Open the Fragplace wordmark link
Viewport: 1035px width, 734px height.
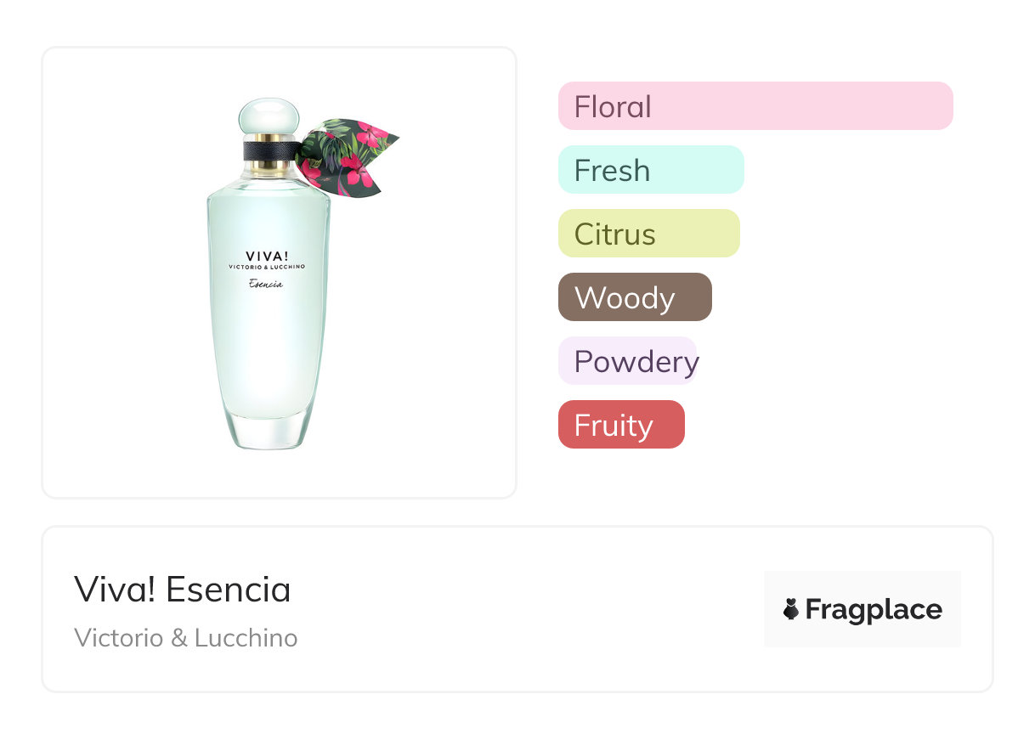click(x=874, y=610)
